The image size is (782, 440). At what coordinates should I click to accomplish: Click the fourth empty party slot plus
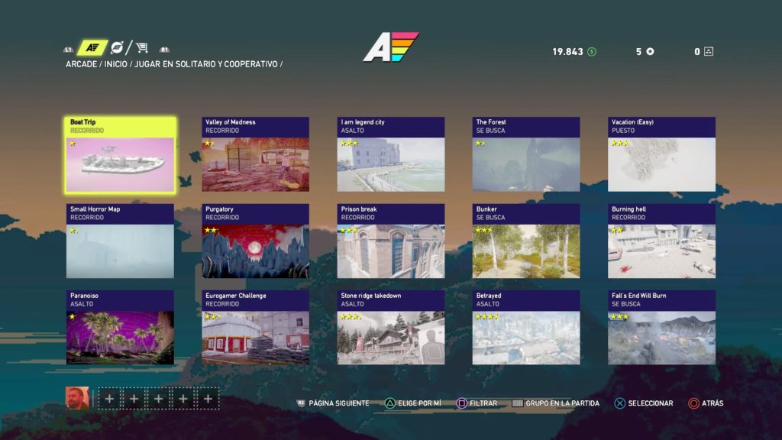point(183,399)
